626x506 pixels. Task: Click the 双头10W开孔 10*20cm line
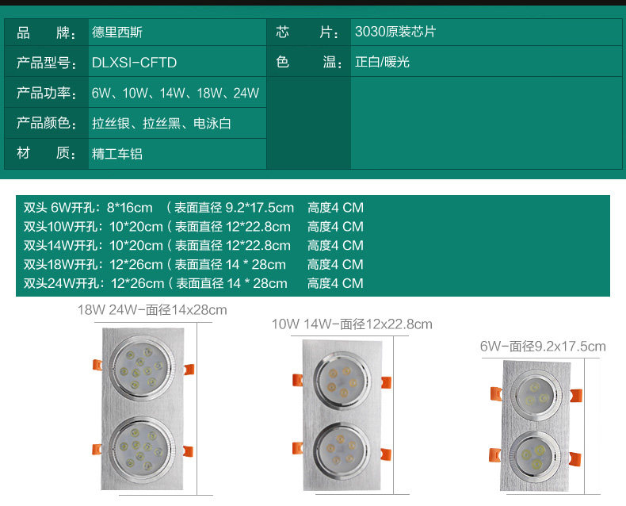[x=193, y=227]
